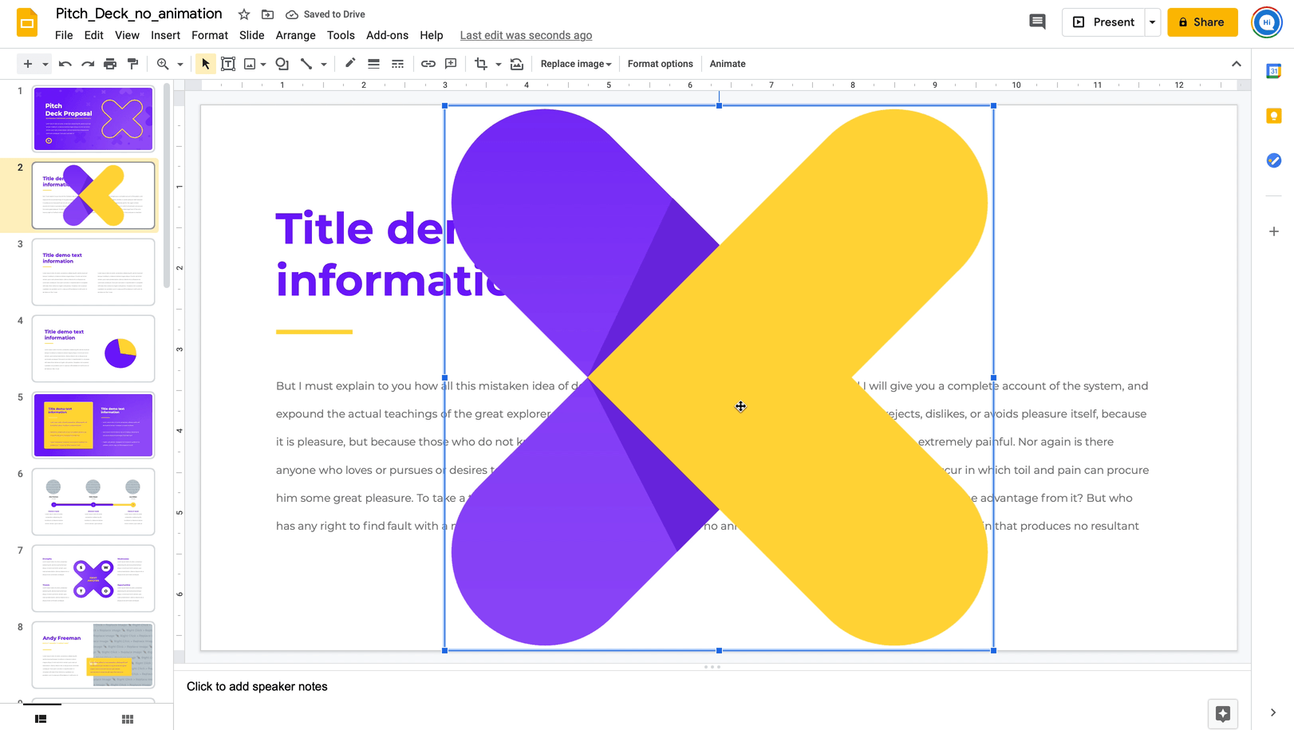1294x730 pixels.
Task: Open the new slide layout dropdown arrow
Action: point(45,64)
